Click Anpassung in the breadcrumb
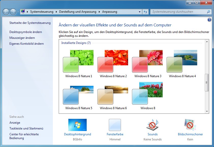 pyautogui.click(x=110, y=12)
